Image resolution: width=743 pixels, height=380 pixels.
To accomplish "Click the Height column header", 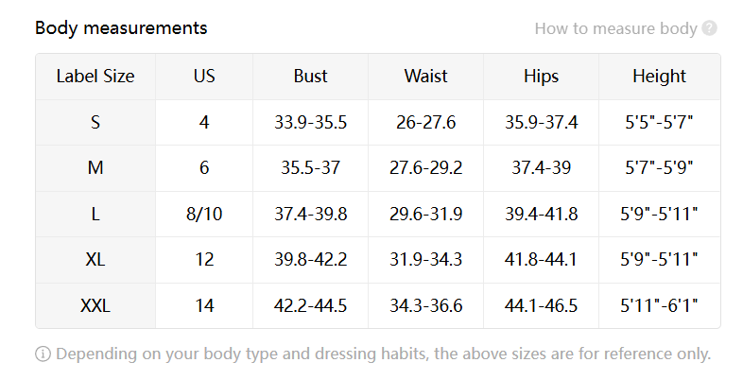I will [659, 77].
